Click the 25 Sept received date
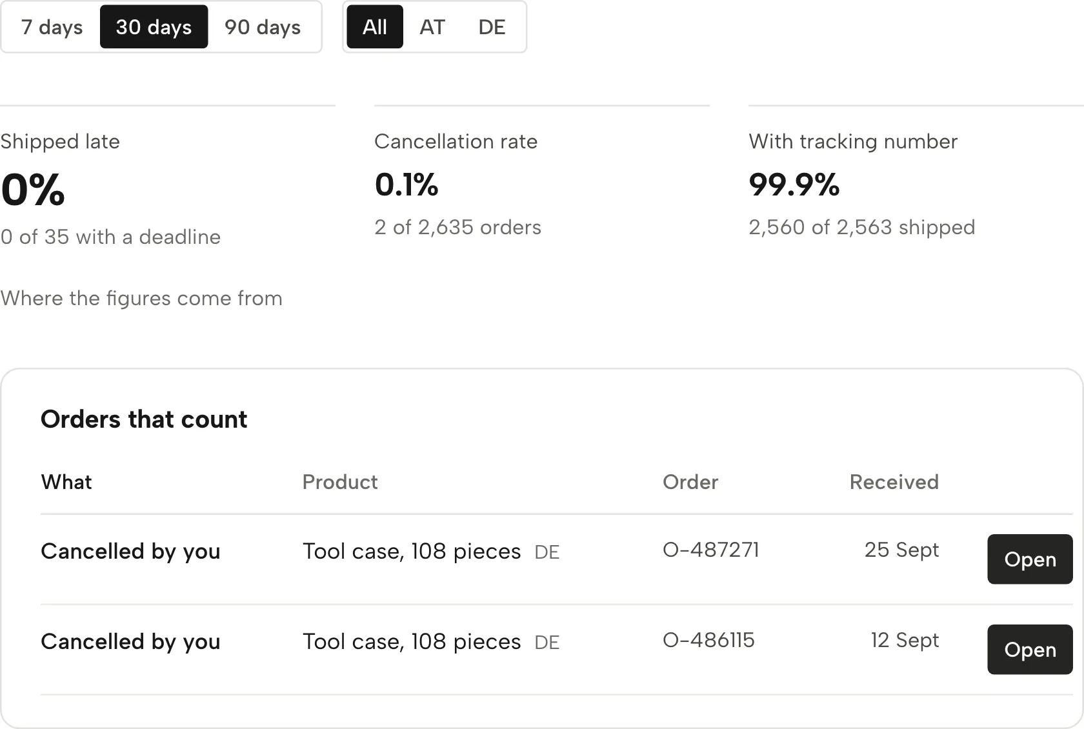The image size is (1084, 729). [x=902, y=550]
